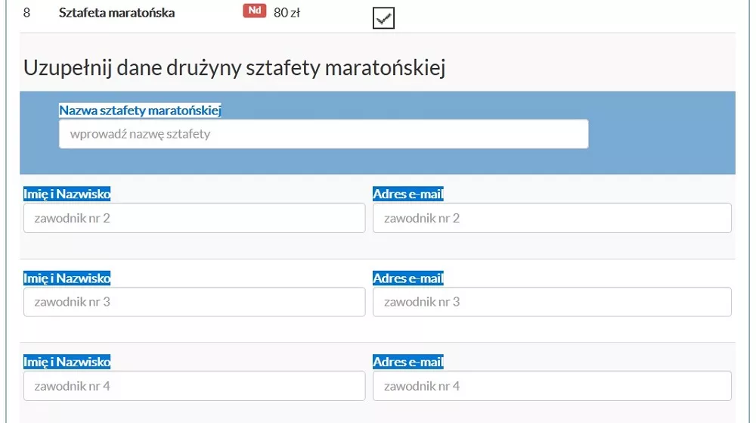756x423 pixels.
Task: Click the heading Uzupełnij dane drużyny sztafety maratońskiej
Action: [234, 68]
